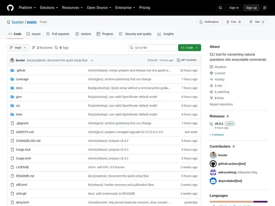Screen dimensions: 275x206
Task: Open commit 'chore: add GPL-3.0 license'
Action: coord(106,167)
